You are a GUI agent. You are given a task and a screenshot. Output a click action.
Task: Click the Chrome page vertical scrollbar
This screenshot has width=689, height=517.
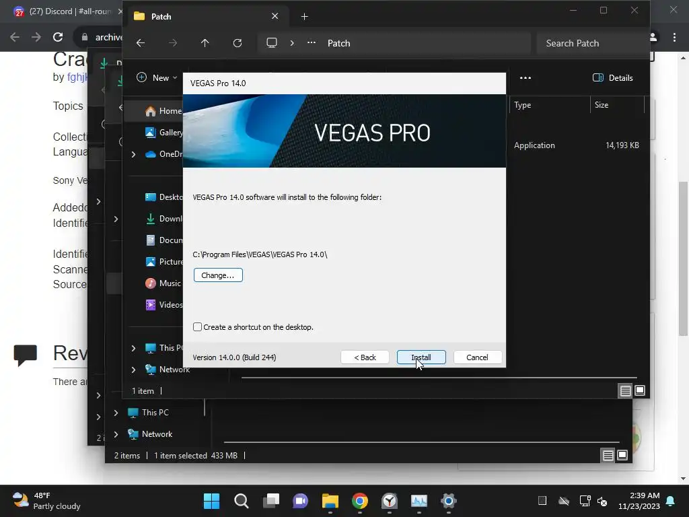(x=683, y=258)
